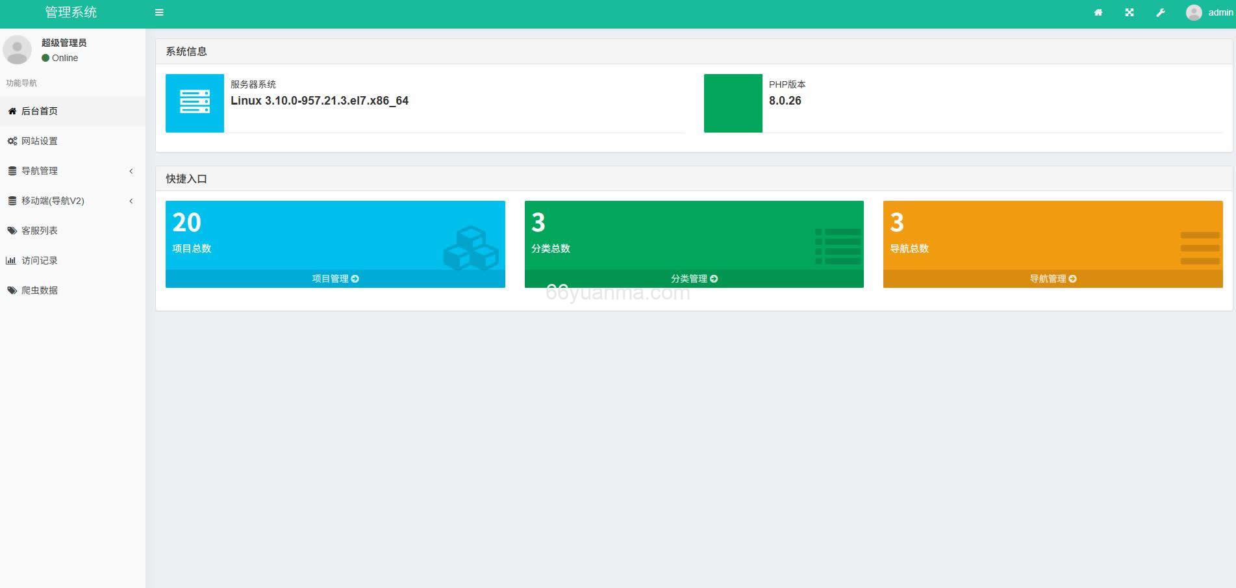This screenshot has height=588, width=1236.
Task: Toggle the sidebar with the hamburger icon
Action: pyautogui.click(x=159, y=12)
